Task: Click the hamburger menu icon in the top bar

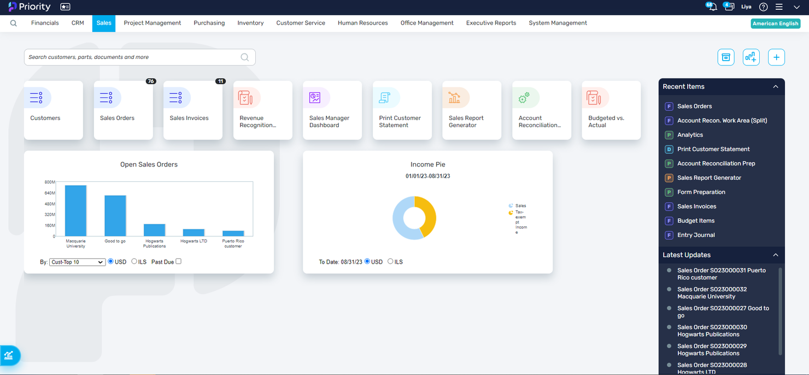Action: coord(780,7)
